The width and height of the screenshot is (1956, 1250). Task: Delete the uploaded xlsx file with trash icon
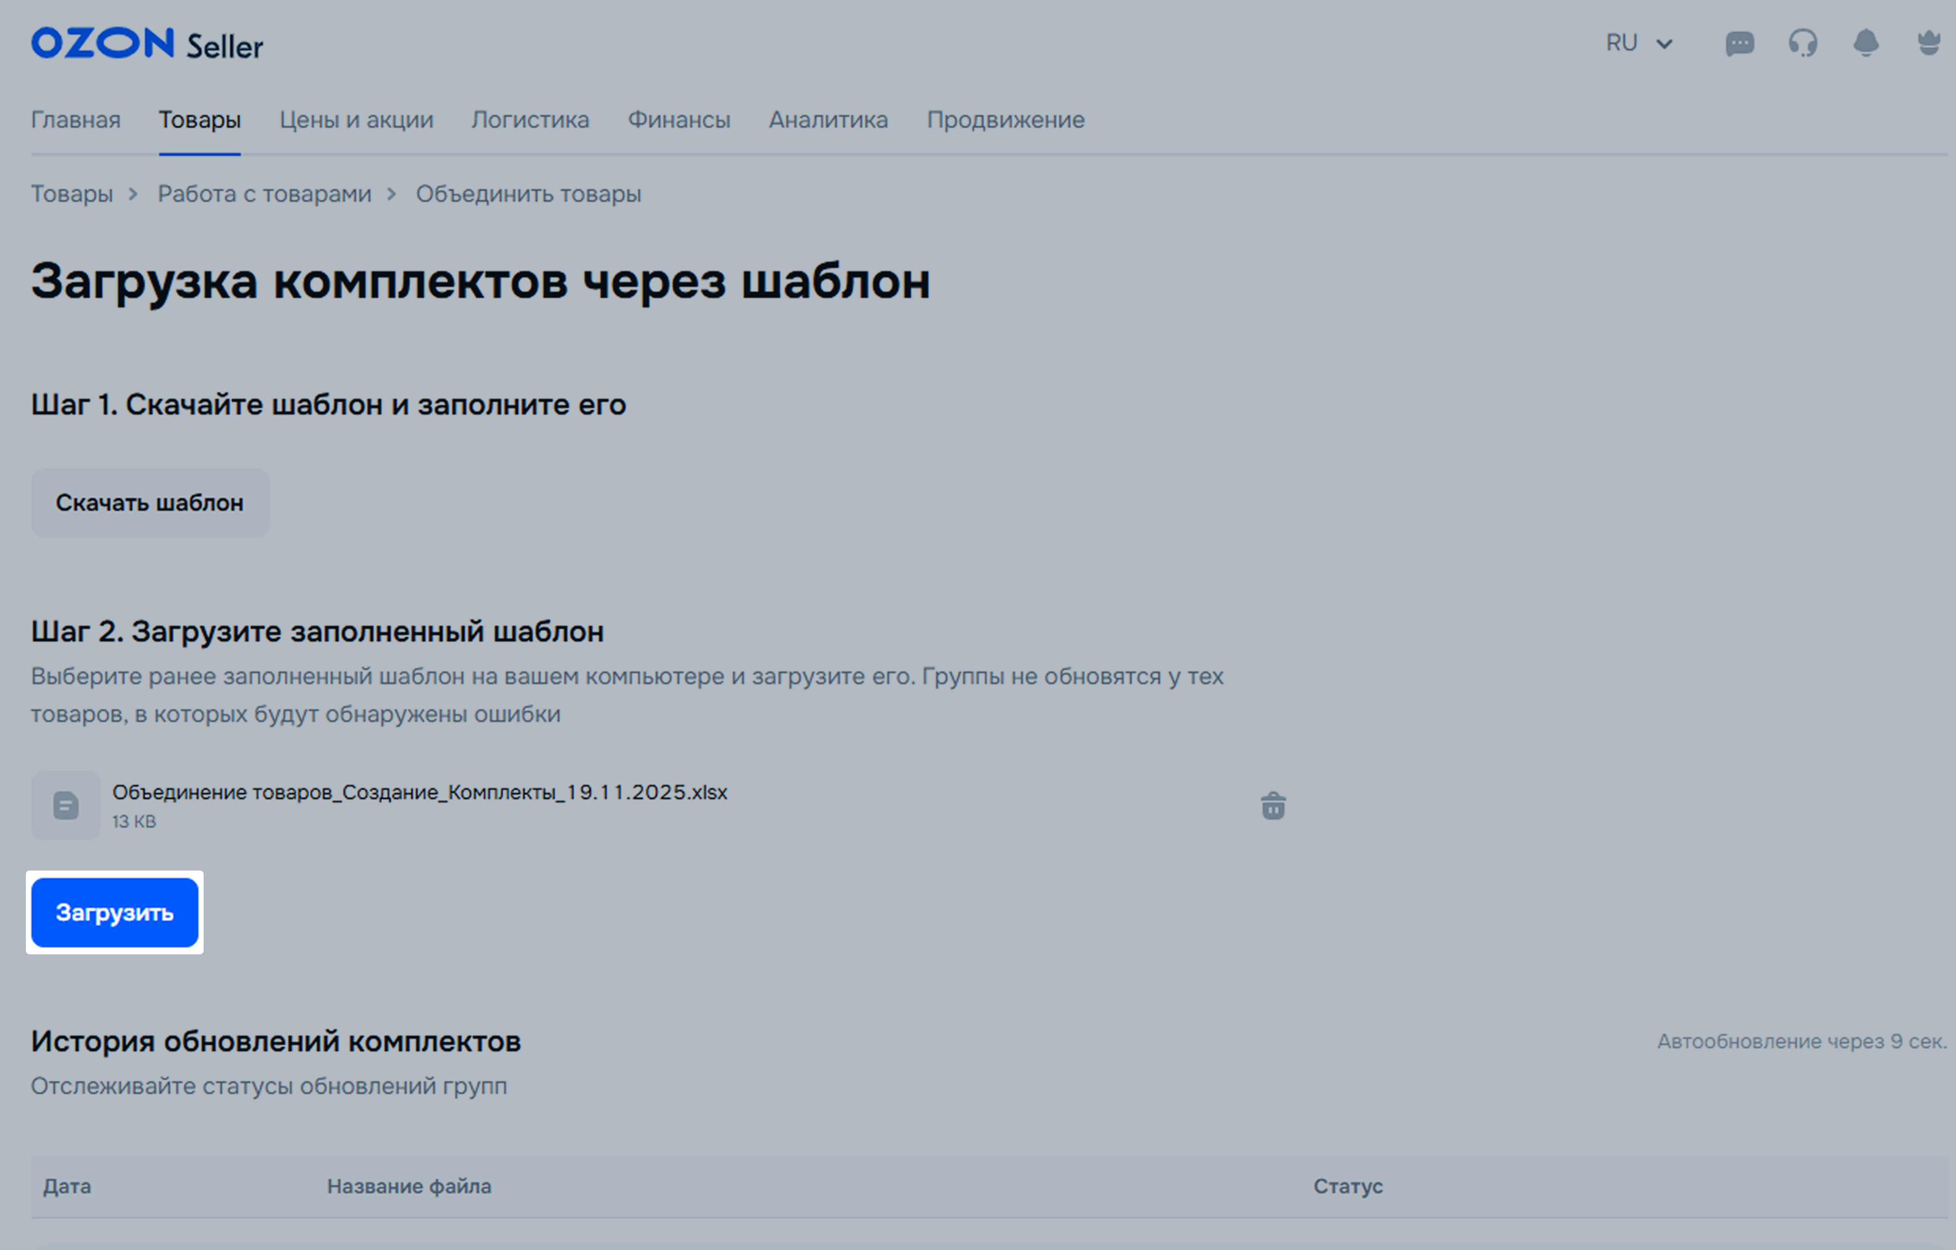point(1273,806)
